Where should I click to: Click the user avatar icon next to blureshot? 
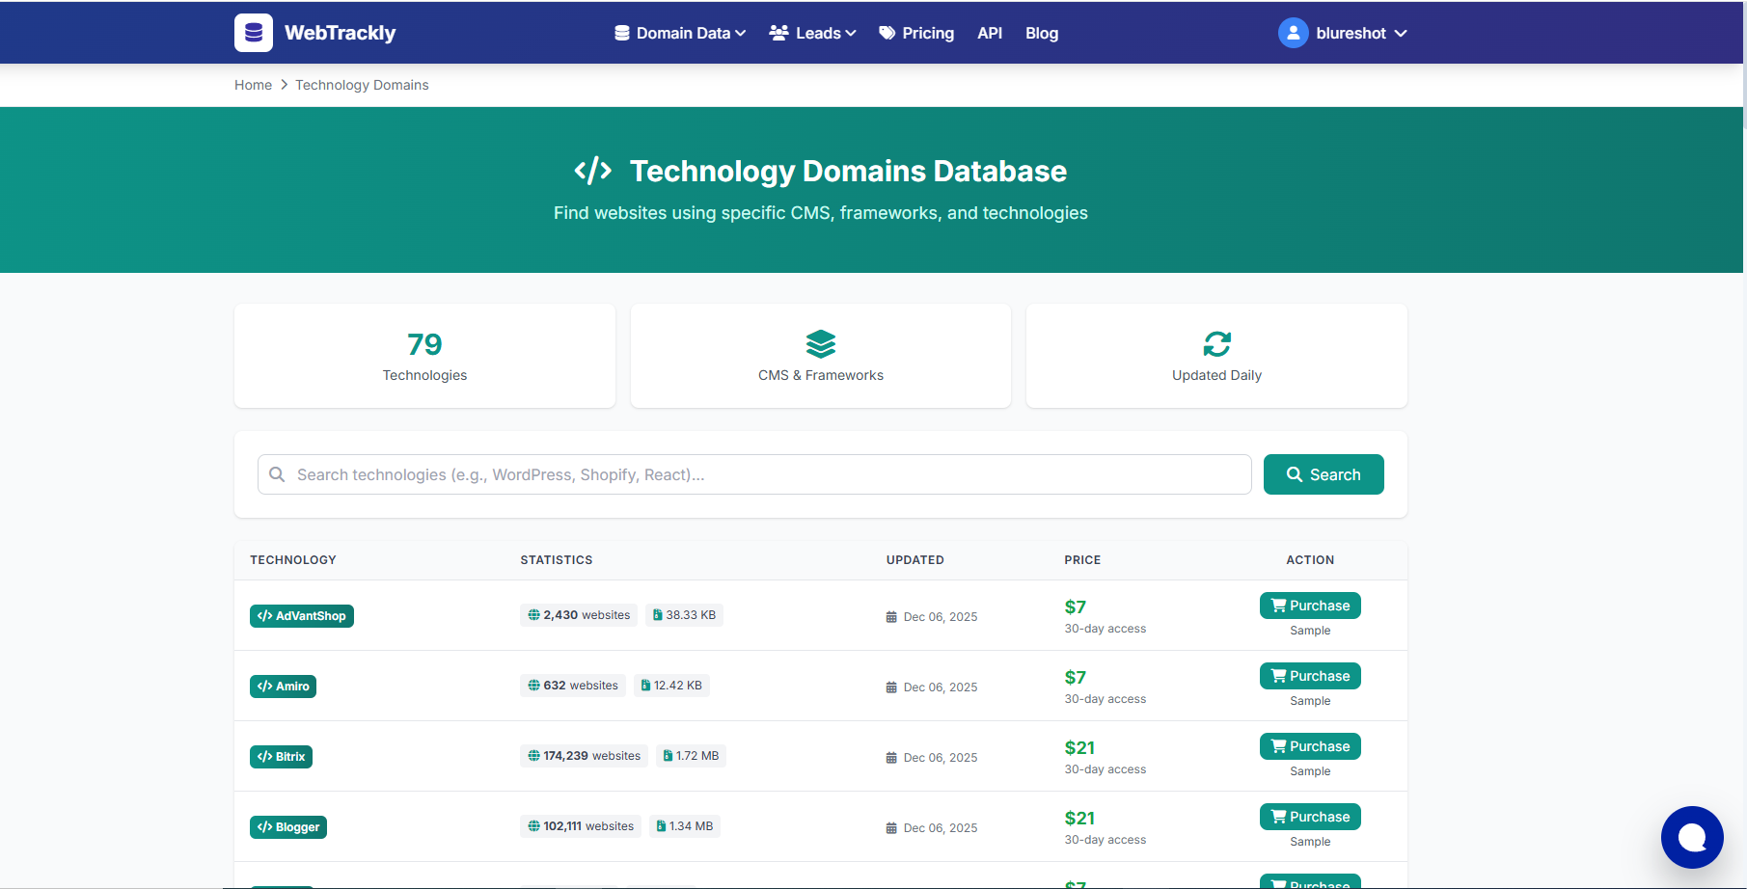pos(1293,32)
